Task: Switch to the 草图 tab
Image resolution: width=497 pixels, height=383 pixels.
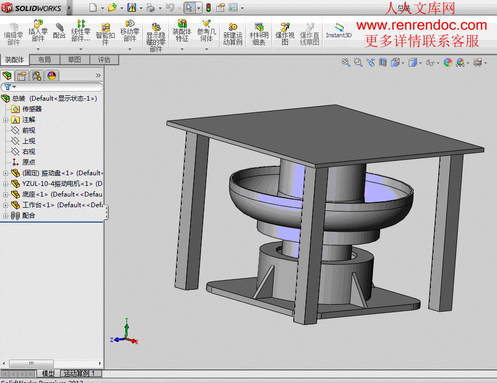Action: click(x=75, y=60)
